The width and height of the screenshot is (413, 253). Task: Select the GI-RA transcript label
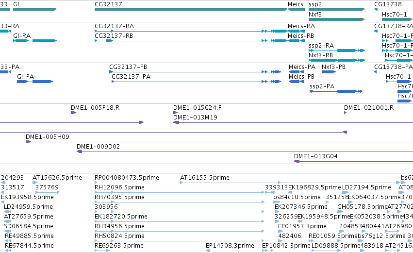(22, 35)
